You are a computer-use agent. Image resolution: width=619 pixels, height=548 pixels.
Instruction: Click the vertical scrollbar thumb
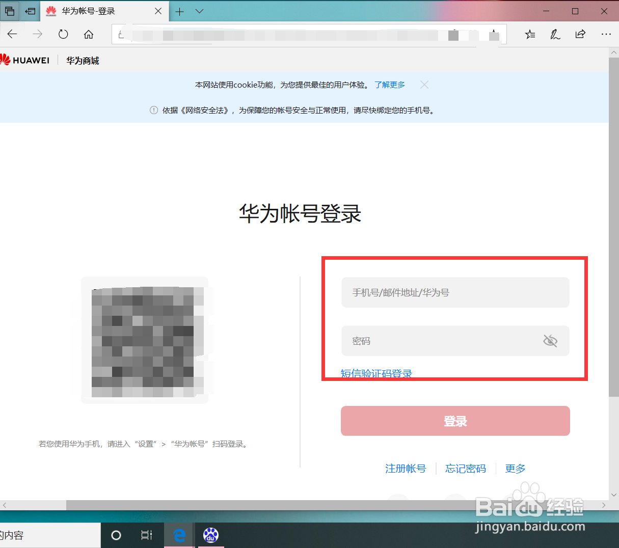pyautogui.click(x=614, y=227)
